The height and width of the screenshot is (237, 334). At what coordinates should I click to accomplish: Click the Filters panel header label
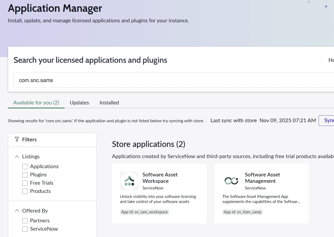(x=29, y=139)
